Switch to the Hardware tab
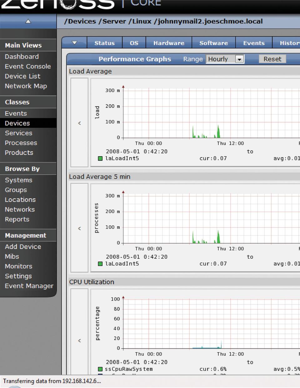Viewport: 300px width, 388px height. pyautogui.click(x=169, y=43)
